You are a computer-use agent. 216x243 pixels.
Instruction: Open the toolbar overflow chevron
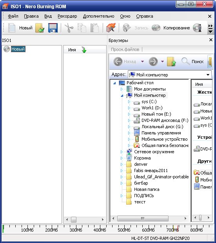[211, 29]
